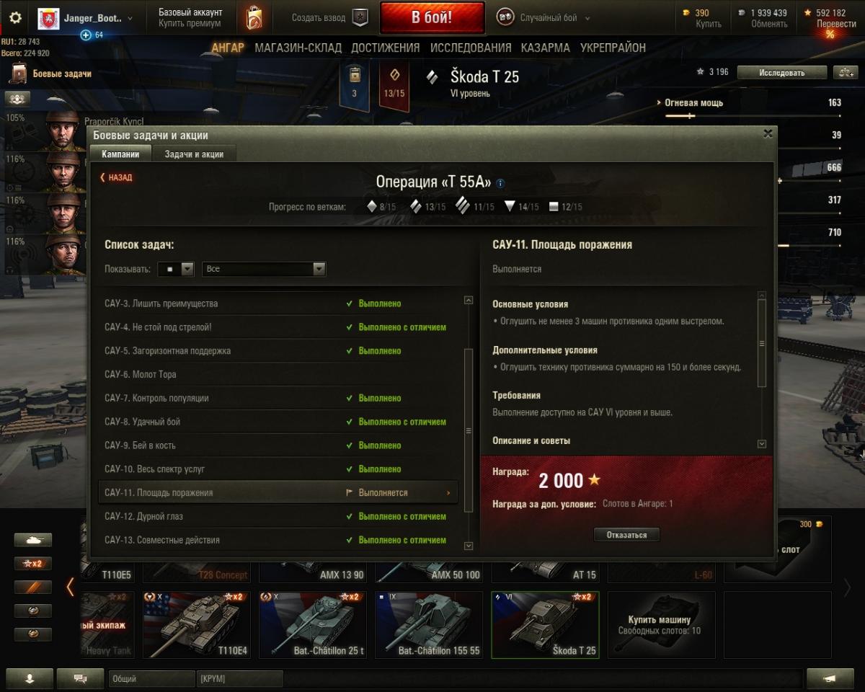
Task: Open the vehicle comparison scales icon
Action: tap(845, 72)
